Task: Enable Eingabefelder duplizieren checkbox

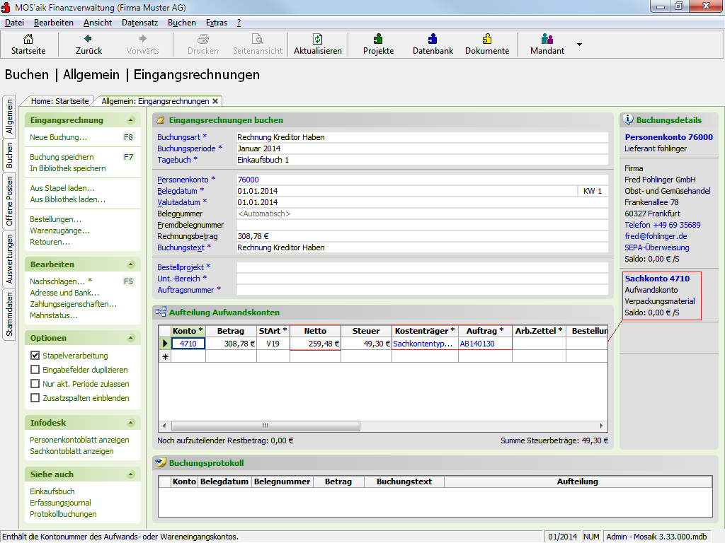Action: tap(35, 370)
